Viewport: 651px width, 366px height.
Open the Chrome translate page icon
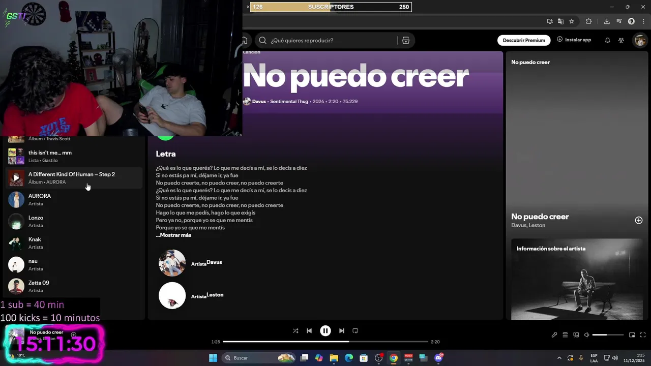coord(560,21)
